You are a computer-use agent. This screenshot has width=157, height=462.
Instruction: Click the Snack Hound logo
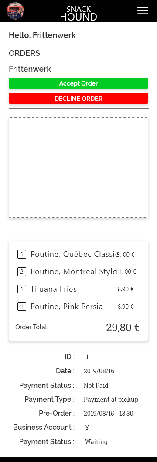[x=78, y=13]
